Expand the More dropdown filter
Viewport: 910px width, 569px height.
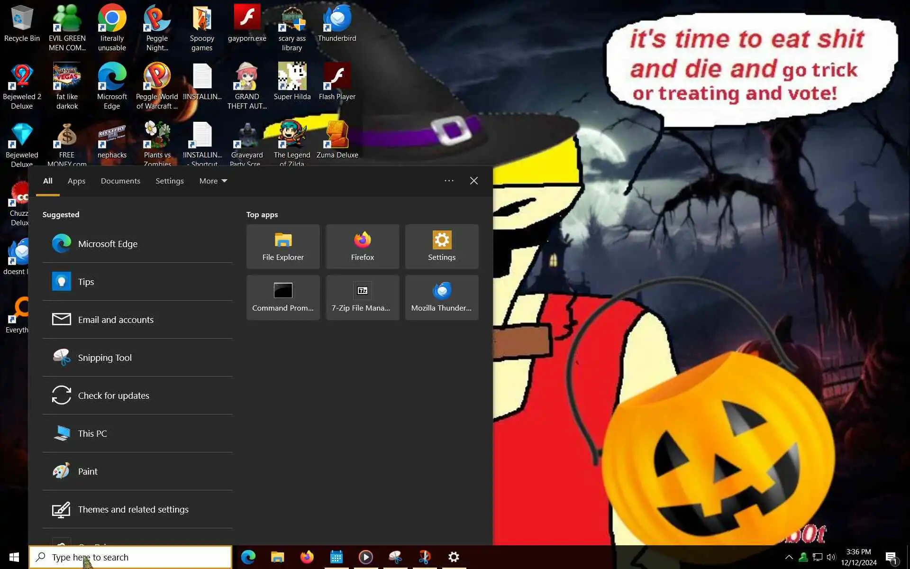[213, 181]
